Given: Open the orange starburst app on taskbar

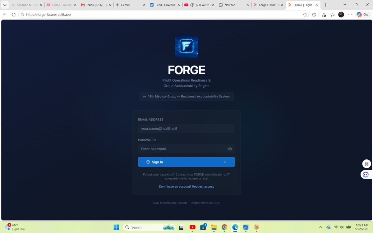Looking at the screenshot, I should (256, 227).
